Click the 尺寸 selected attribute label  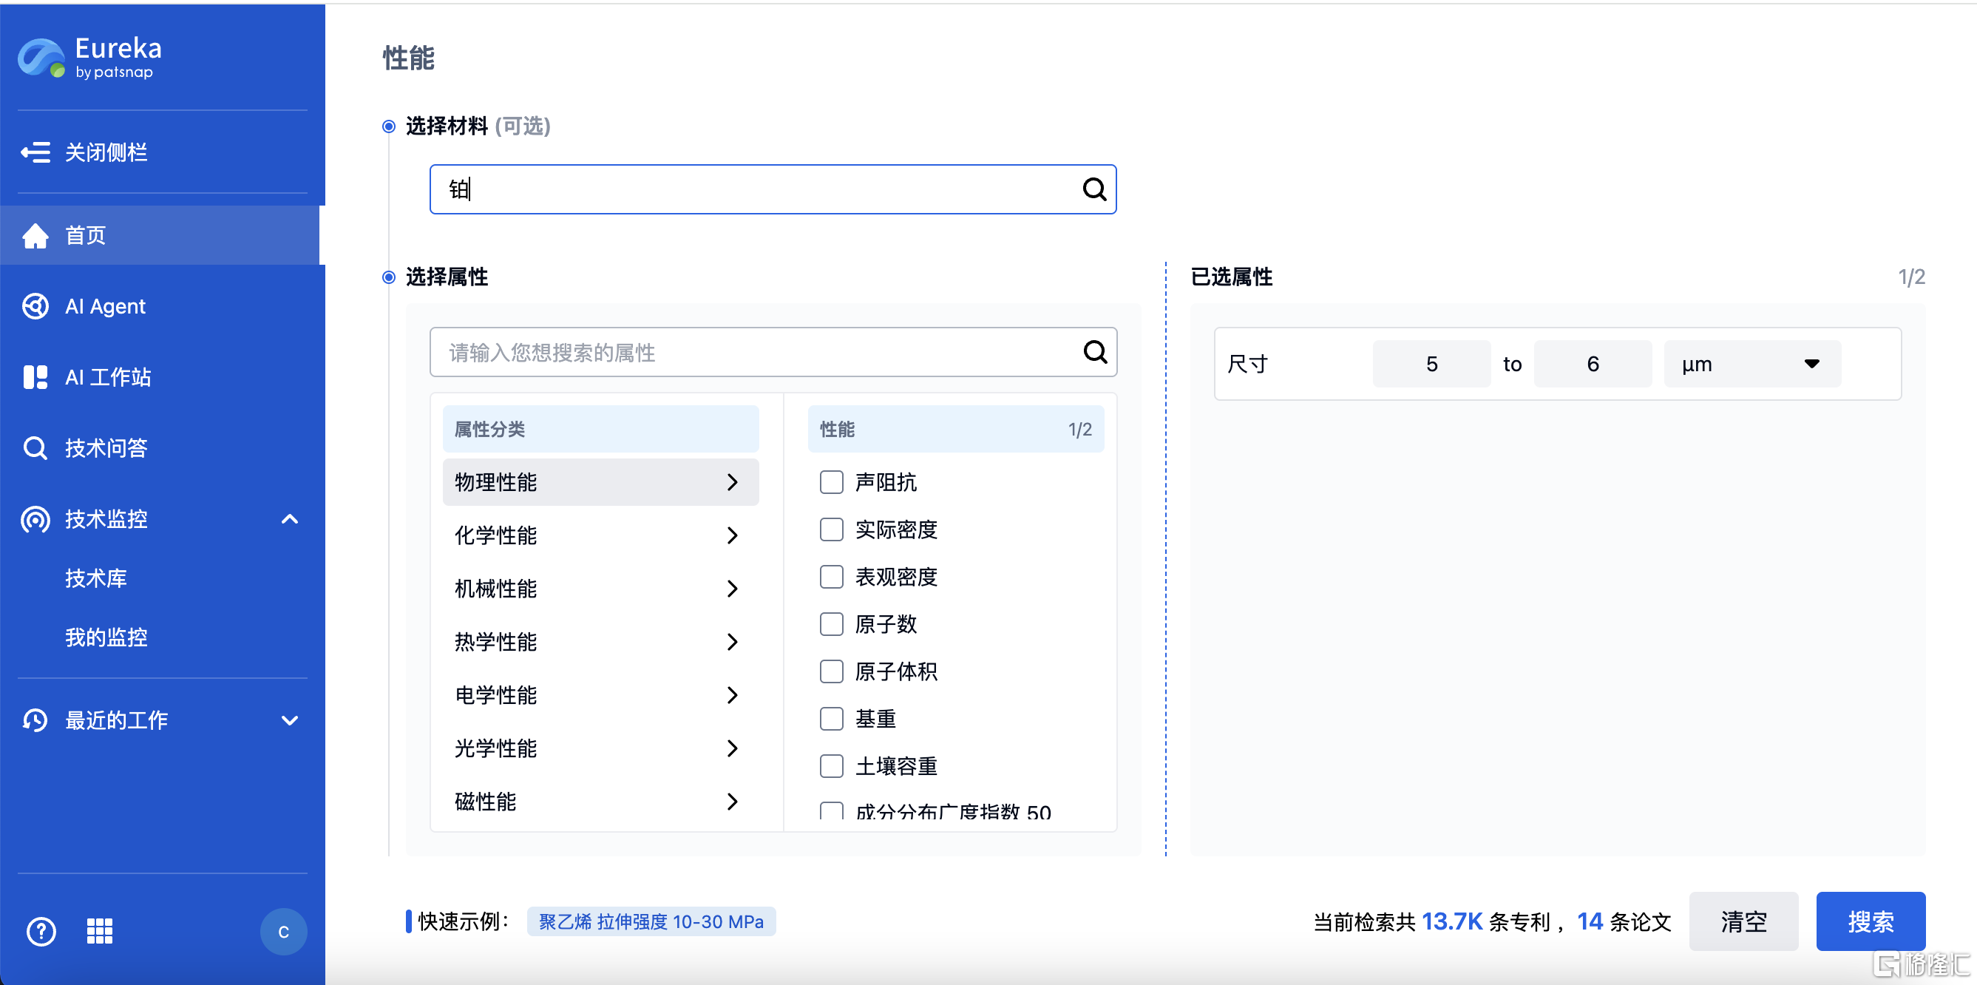click(x=1248, y=364)
